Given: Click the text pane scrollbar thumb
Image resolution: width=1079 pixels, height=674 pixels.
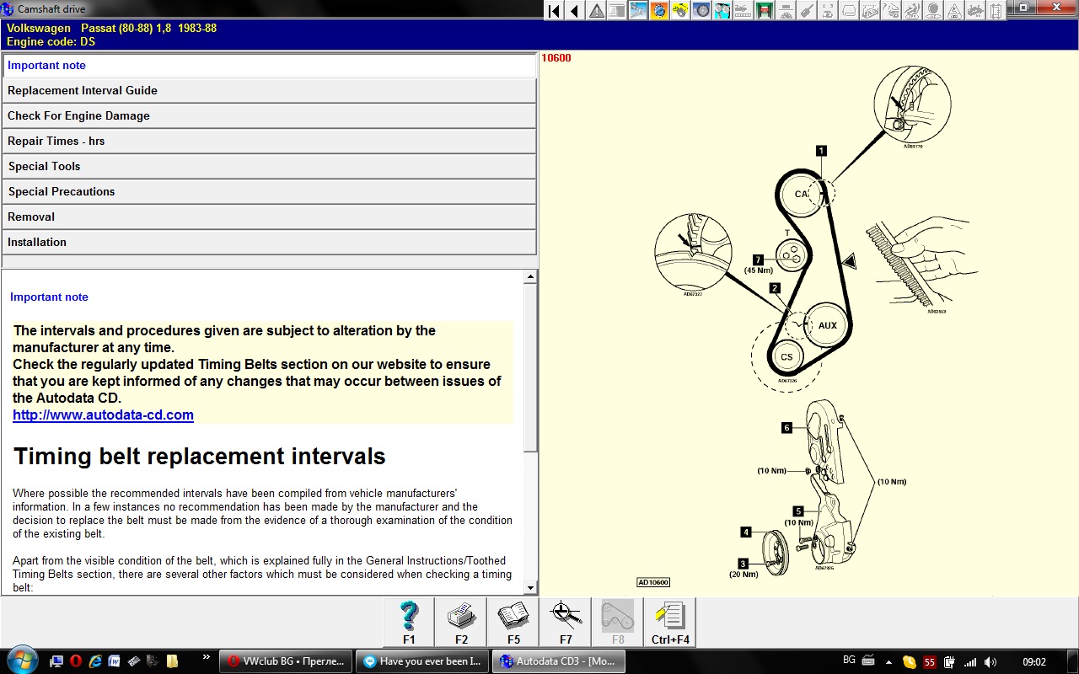Looking at the screenshot, I should [x=530, y=368].
